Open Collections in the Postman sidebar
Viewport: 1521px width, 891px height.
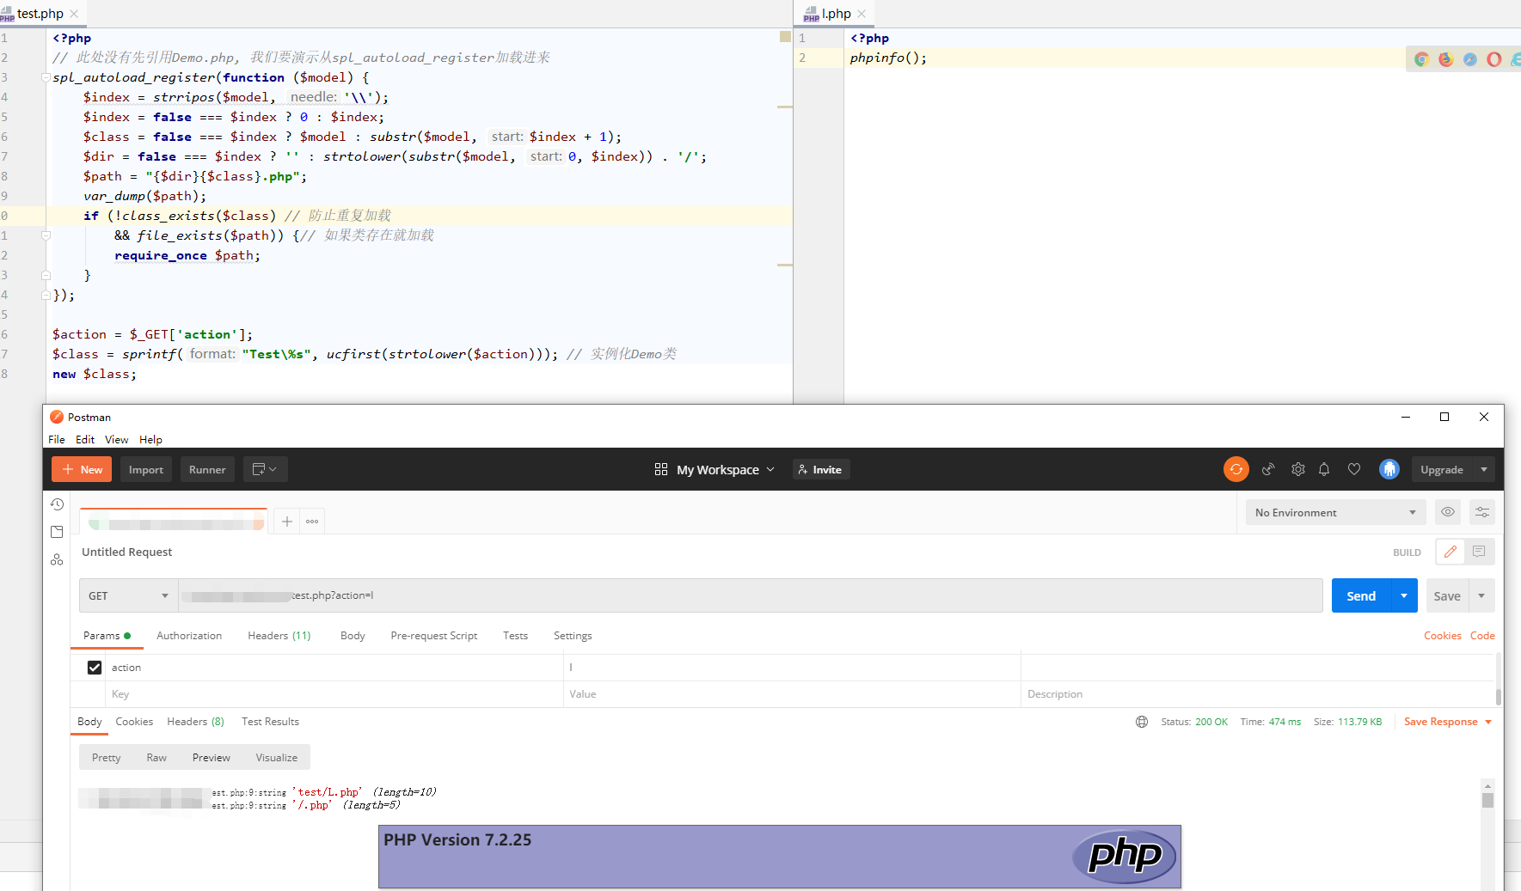tap(57, 532)
